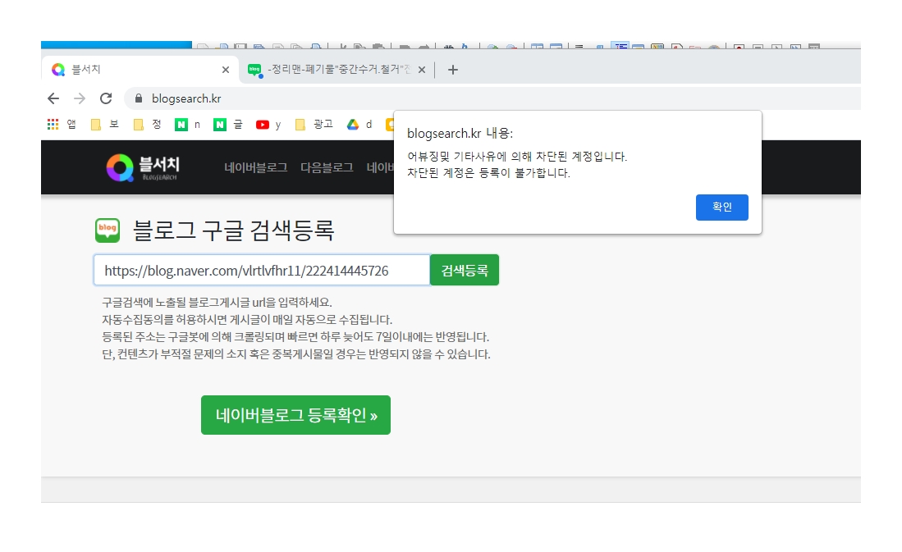Click the blogsearch.kr address bar
902x552 pixels.
coord(492,98)
